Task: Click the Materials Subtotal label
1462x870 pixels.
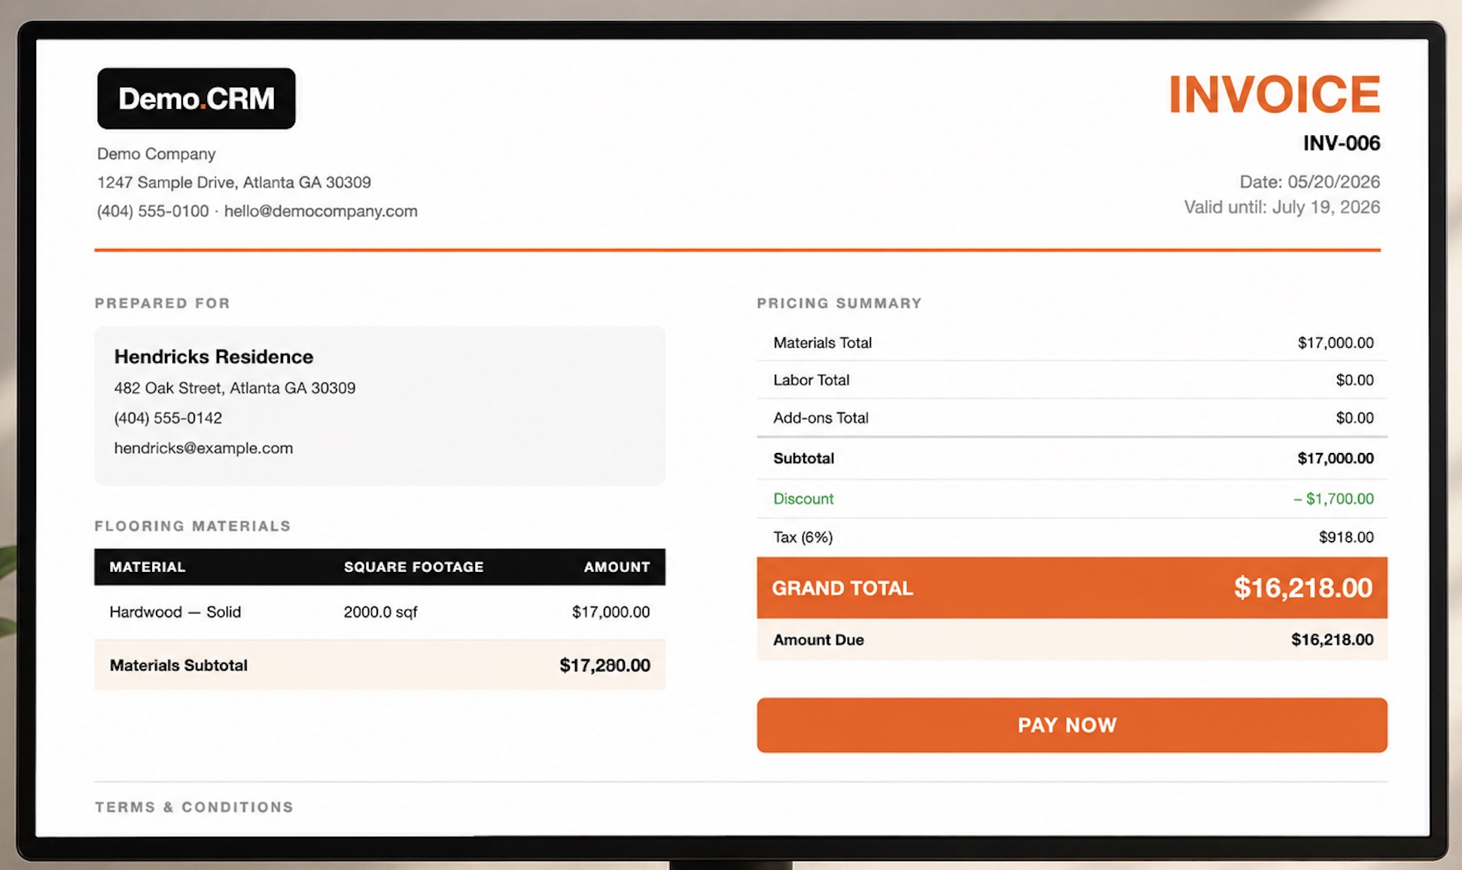Action: click(178, 665)
